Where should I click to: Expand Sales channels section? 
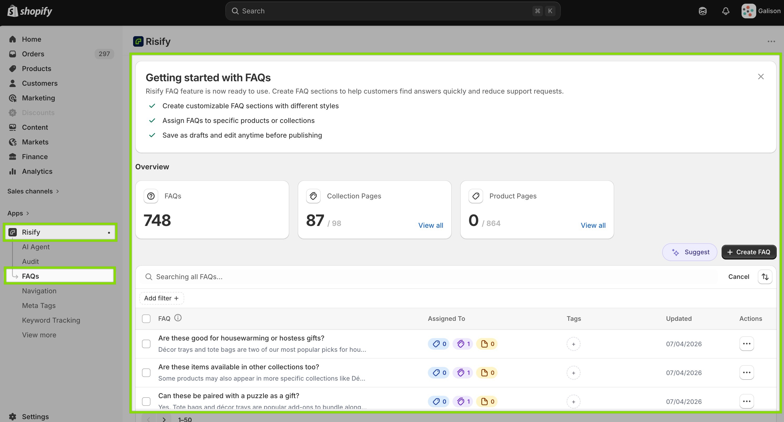[33, 191]
